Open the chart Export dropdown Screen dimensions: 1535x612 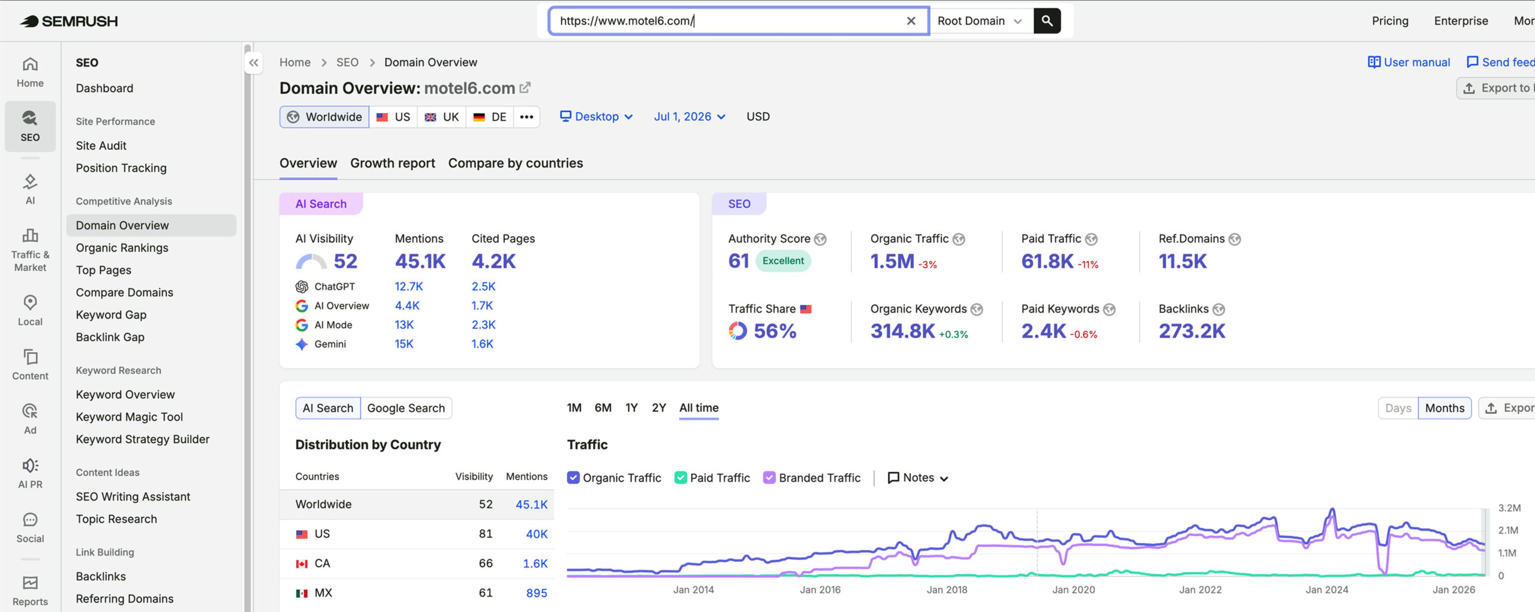(1507, 408)
